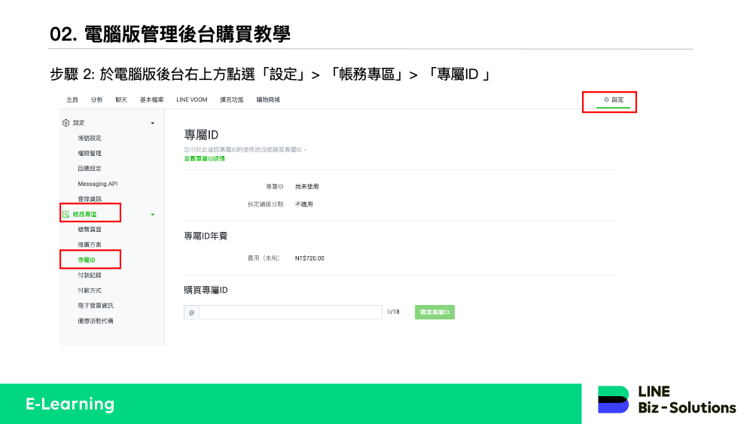Open the 查看專屬ID詳情 link
Viewport: 753px width, 424px height.
point(204,159)
